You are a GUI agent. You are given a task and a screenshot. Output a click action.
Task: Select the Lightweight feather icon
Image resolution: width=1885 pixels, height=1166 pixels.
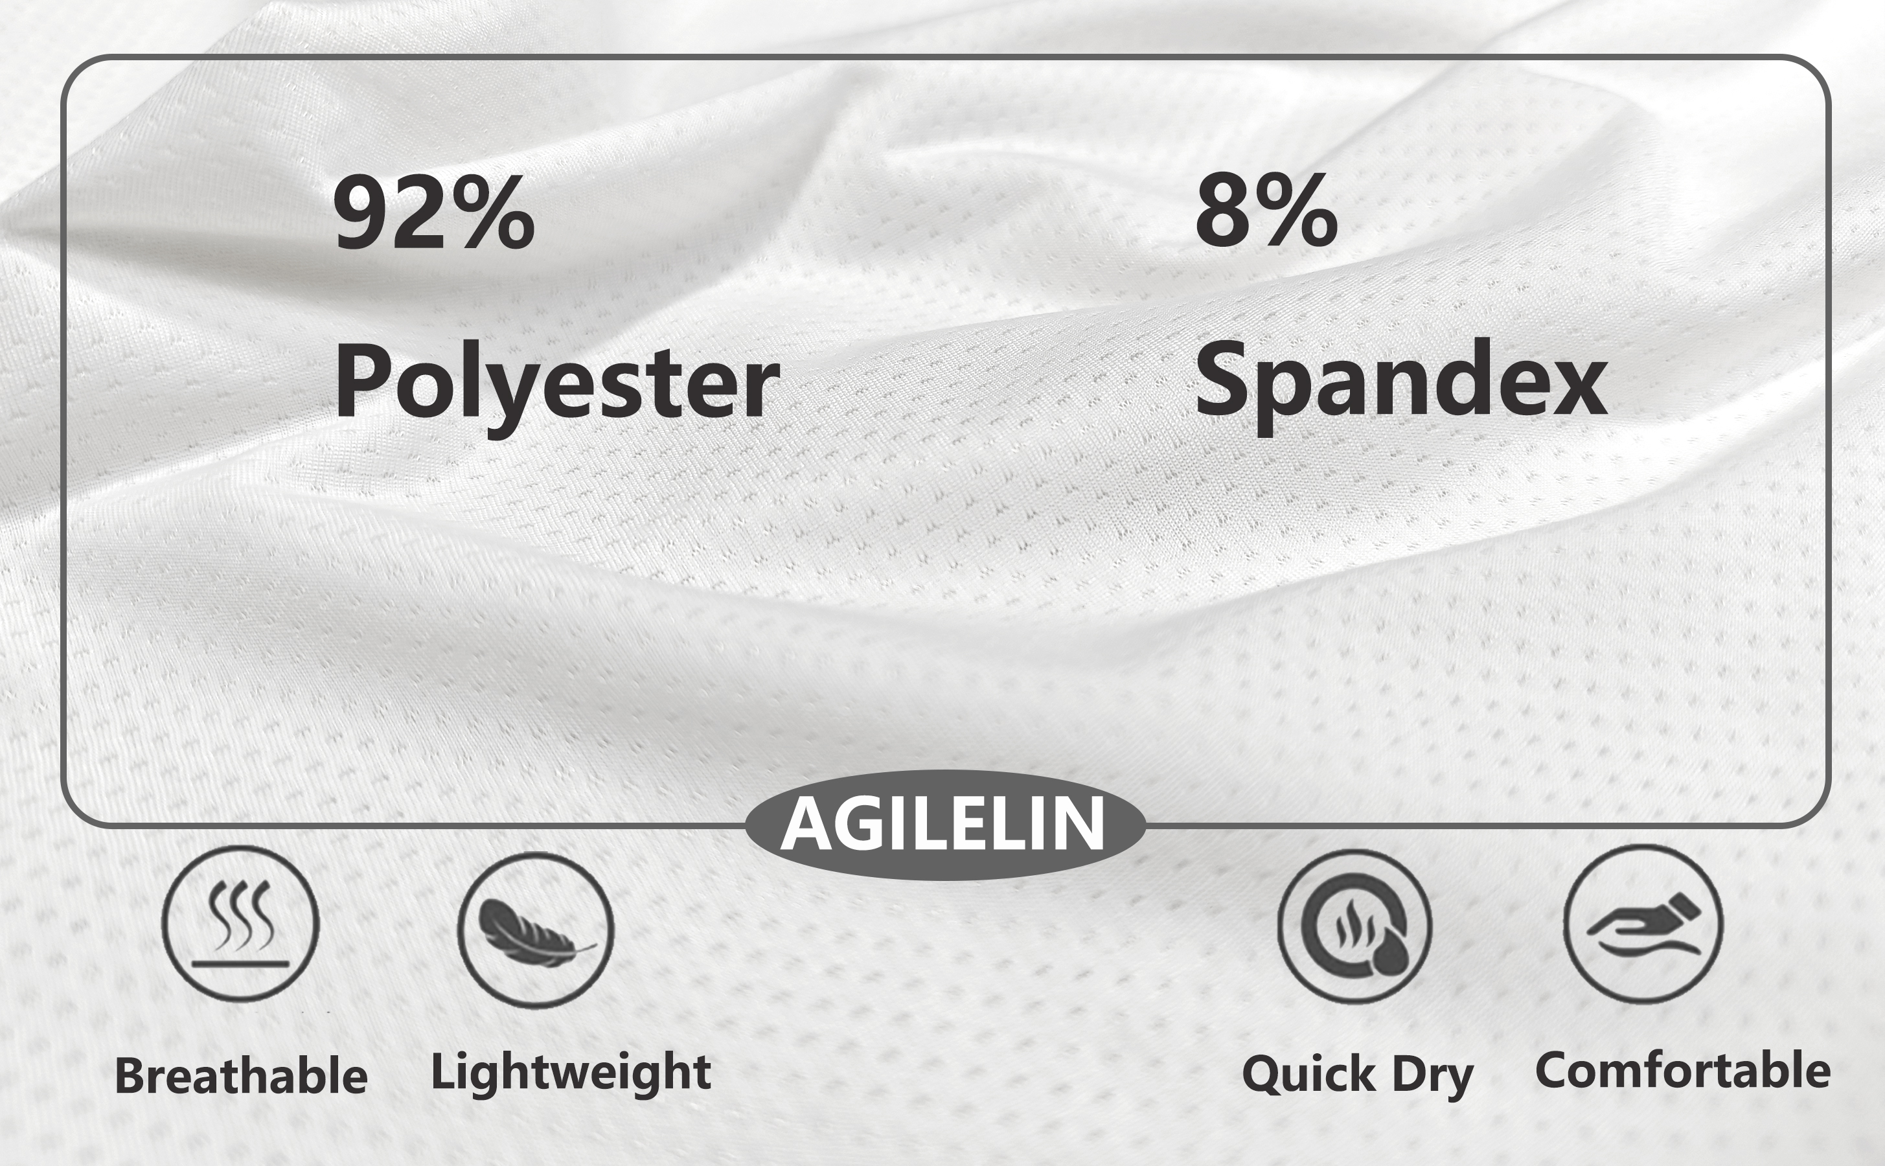coord(536,930)
